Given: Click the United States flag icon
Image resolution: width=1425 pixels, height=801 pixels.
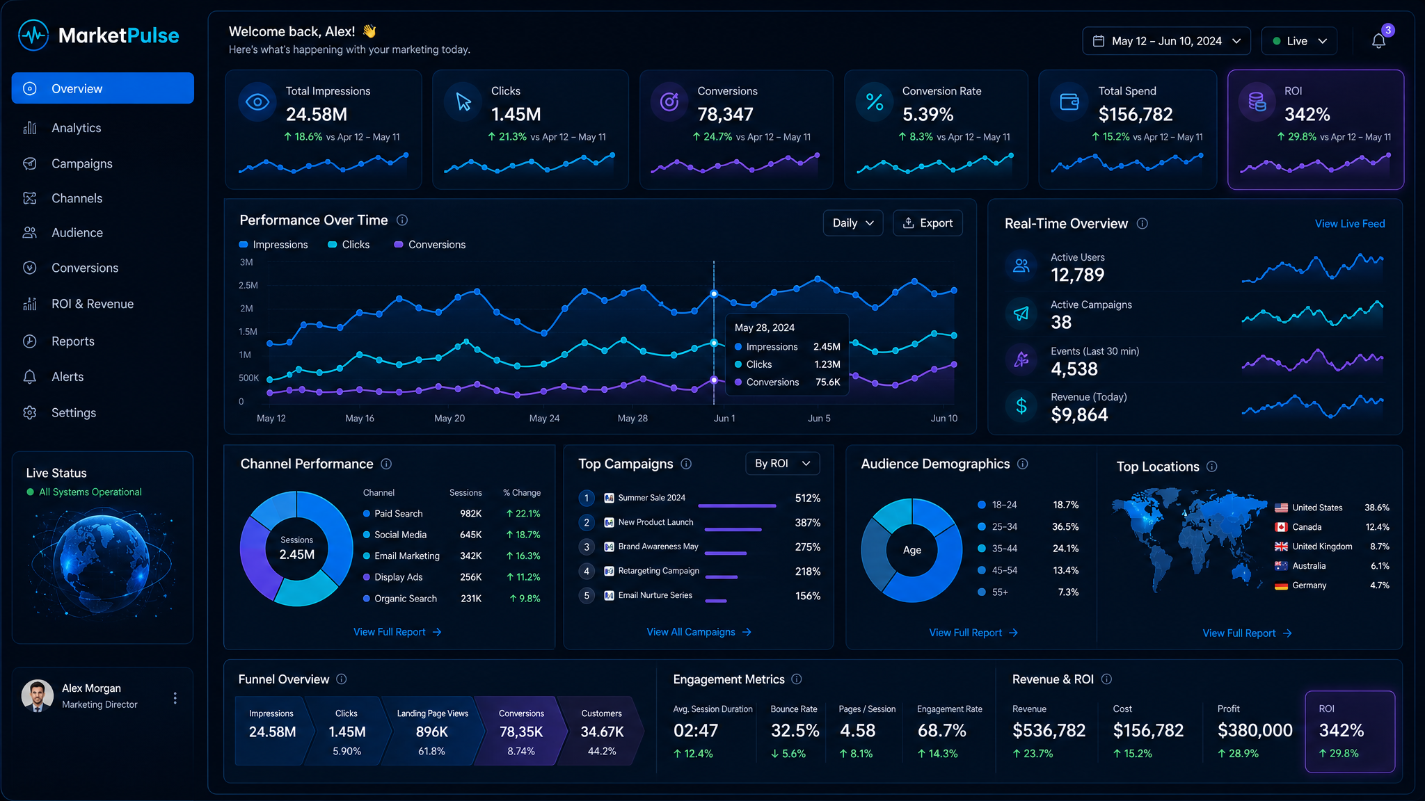Looking at the screenshot, I should coord(1281,508).
